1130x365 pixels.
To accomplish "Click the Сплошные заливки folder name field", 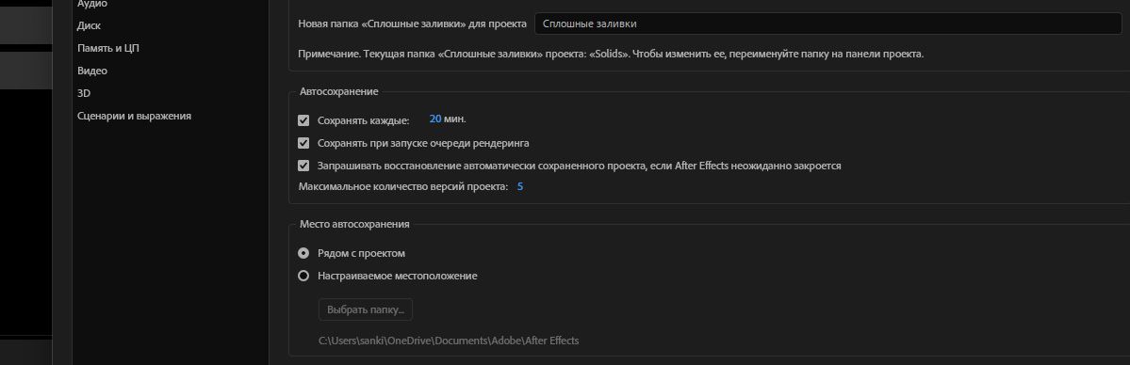I will pos(828,24).
